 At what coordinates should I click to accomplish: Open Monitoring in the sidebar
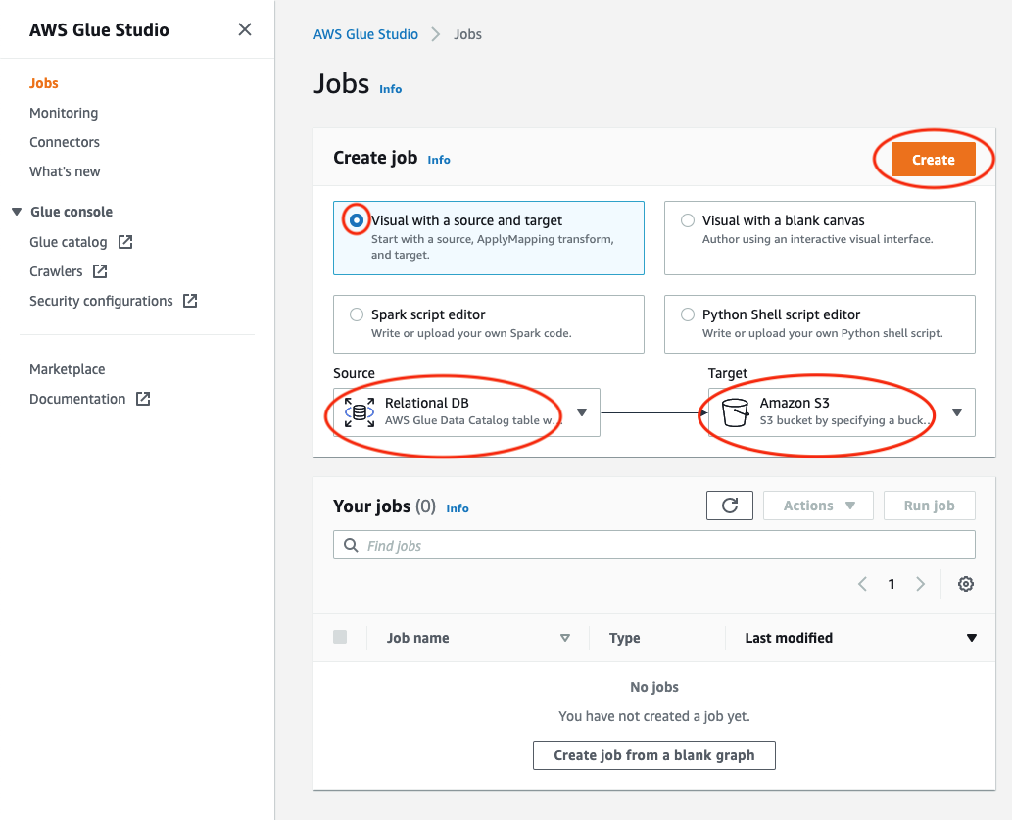[x=64, y=113]
